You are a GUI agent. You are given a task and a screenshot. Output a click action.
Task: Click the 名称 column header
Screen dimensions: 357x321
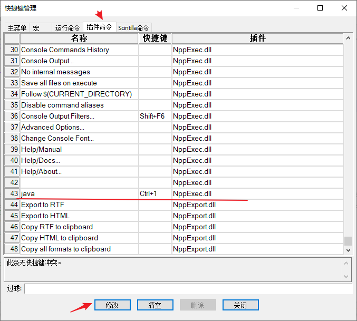(79, 38)
